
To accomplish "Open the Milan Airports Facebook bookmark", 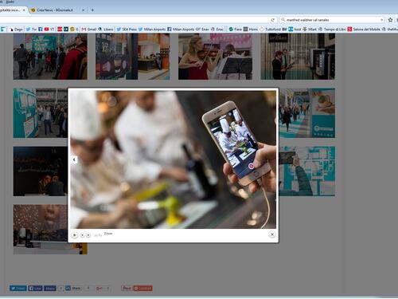I will 181,30.
